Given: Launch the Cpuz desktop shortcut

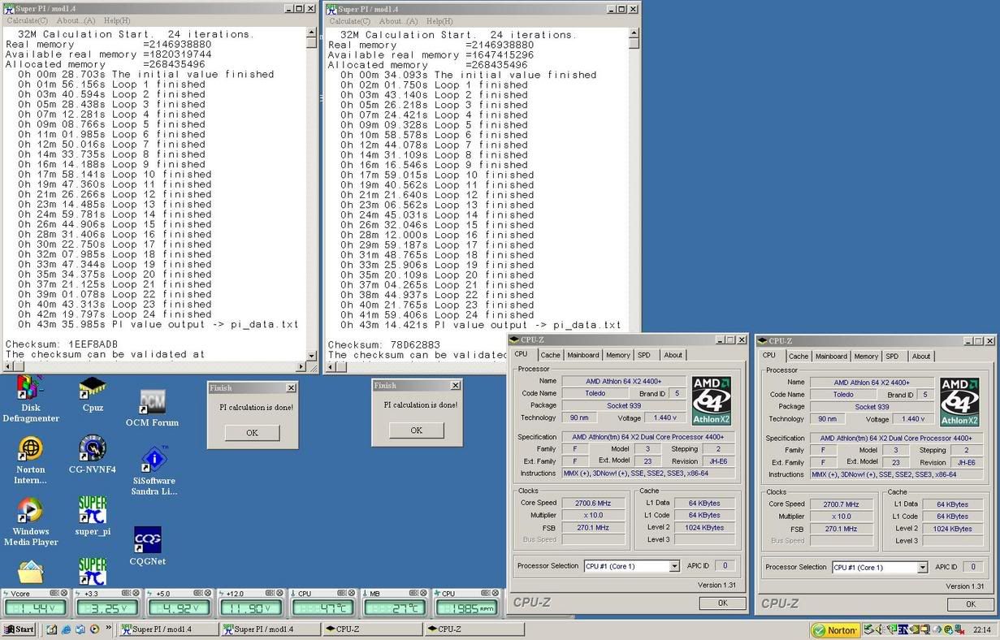Looking at the screenshot, I should click(93, 395).
